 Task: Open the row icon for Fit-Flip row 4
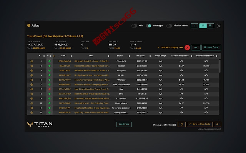click(x=32, y=75)
